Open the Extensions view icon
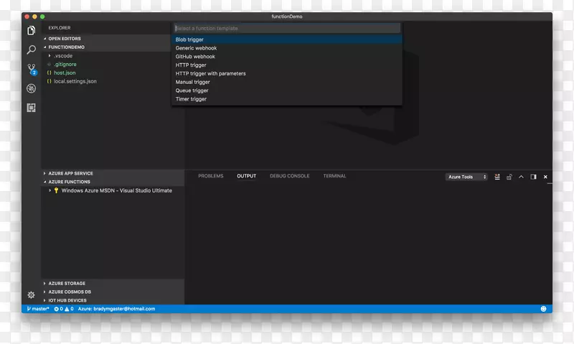 31,108
